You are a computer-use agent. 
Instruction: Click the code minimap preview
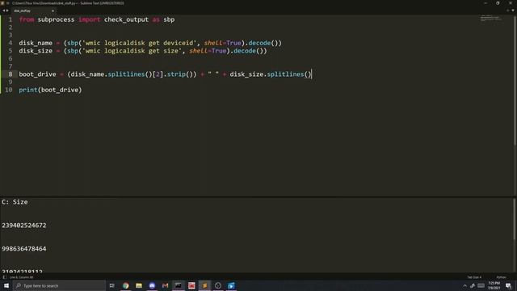pos(490,18)
